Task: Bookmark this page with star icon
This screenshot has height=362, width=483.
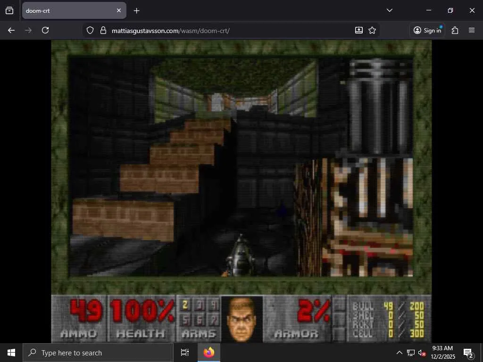Action: pyautogui.click(x=372, y=30)
